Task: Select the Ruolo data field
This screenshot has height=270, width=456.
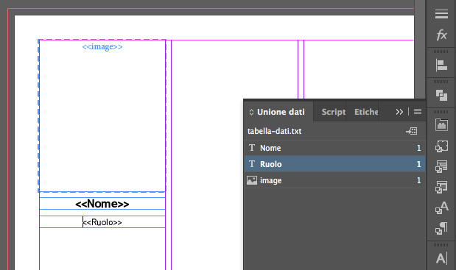Action: 334,164
